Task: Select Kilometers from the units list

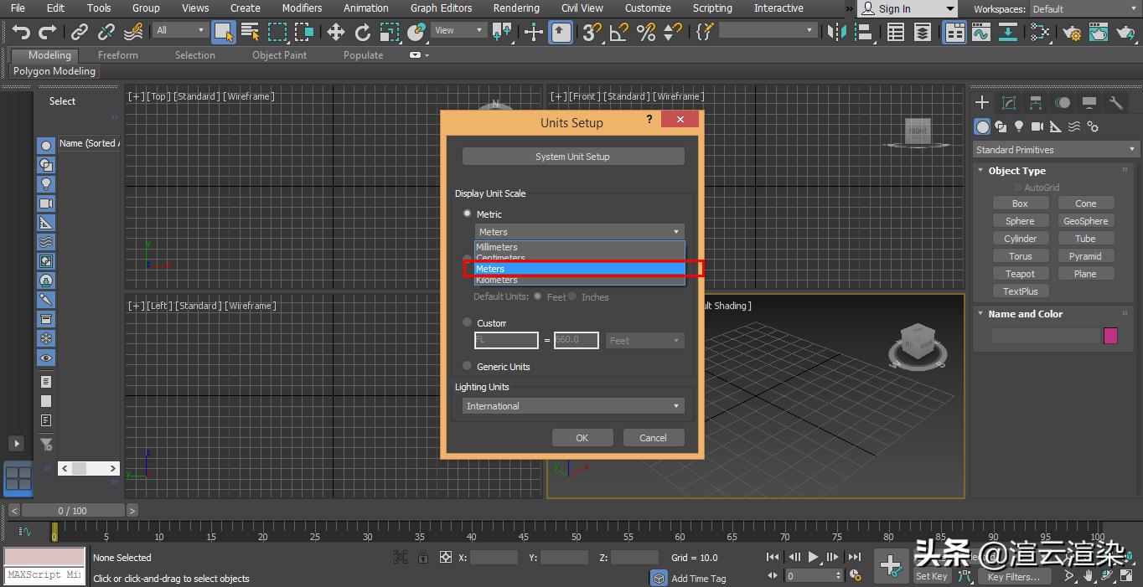Action: tap(497, 280)
